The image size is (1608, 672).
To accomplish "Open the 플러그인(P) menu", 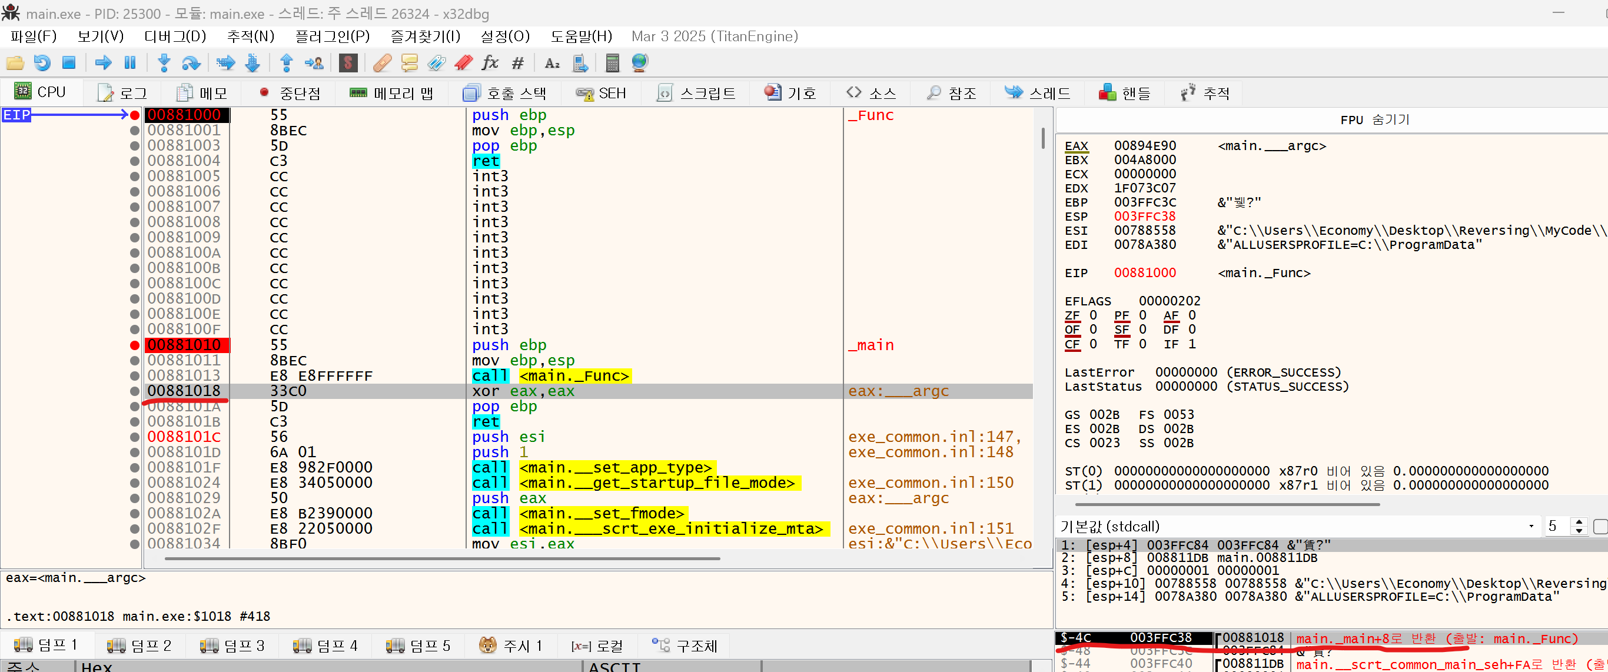I will tap(333, 36).
